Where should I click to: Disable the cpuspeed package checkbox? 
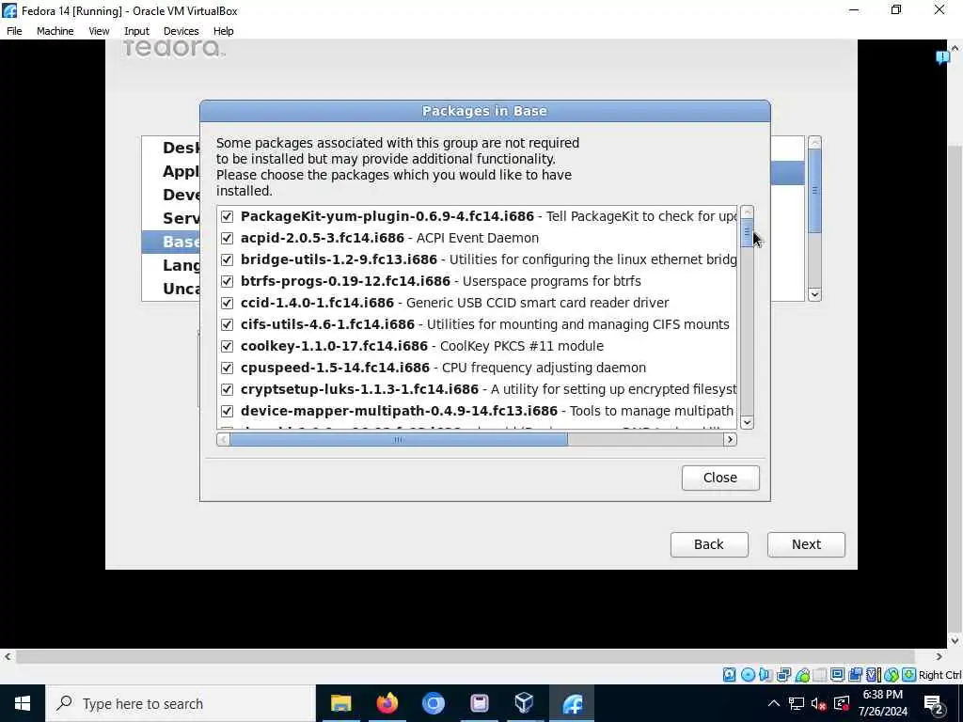(x=228, y=368)
